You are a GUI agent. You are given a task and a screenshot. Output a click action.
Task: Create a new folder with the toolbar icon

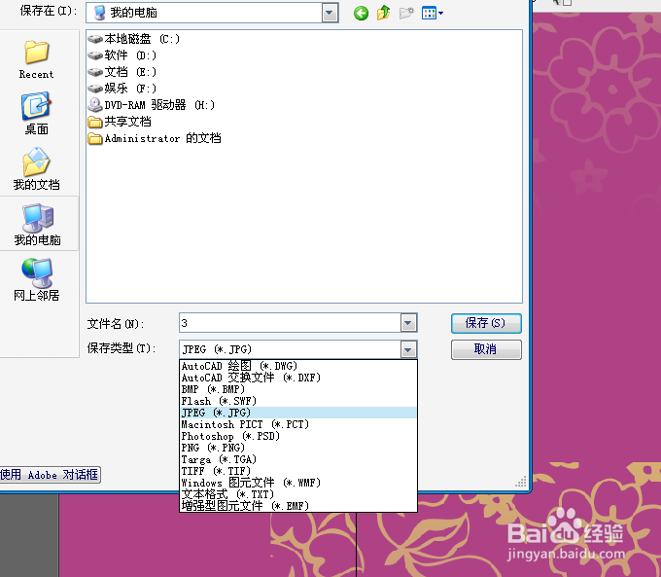(406, 13)
